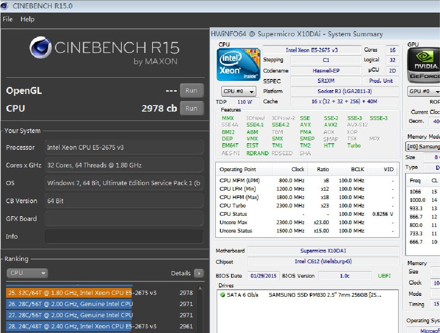440x333 pixels.
Task: Select ranking entry 26 with score 2971
Action: [x=100, y=304]
